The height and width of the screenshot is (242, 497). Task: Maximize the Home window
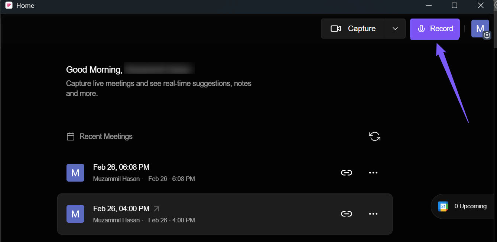(x=454, y=6)
